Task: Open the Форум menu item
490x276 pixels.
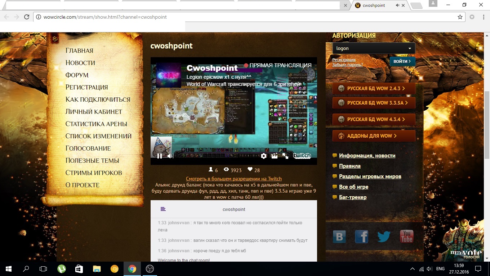Action: [x=77, y=75]
